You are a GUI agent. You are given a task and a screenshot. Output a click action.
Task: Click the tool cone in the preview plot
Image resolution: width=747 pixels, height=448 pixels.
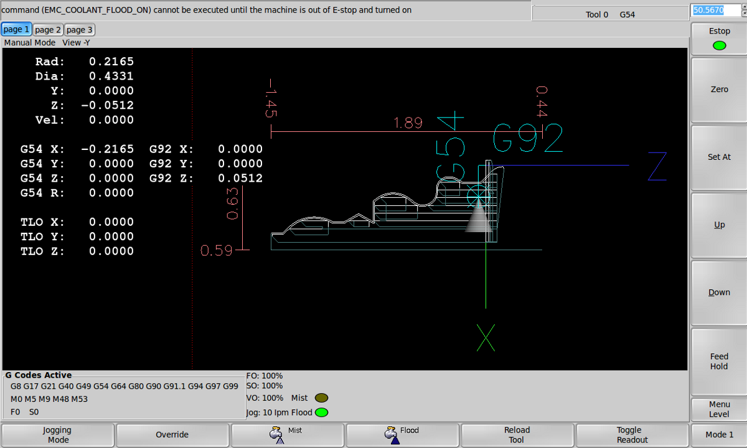coord(478,216)
